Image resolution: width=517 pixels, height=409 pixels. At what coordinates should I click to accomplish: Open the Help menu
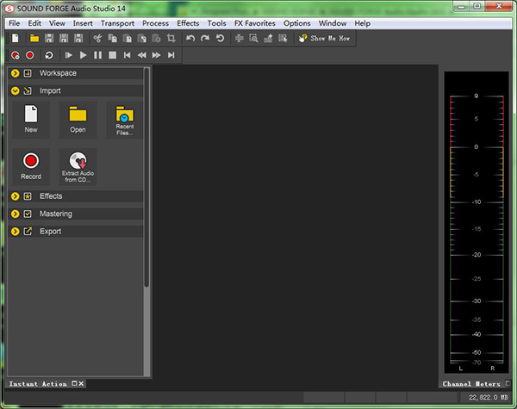pyautogui.click(x=363, y=23)
